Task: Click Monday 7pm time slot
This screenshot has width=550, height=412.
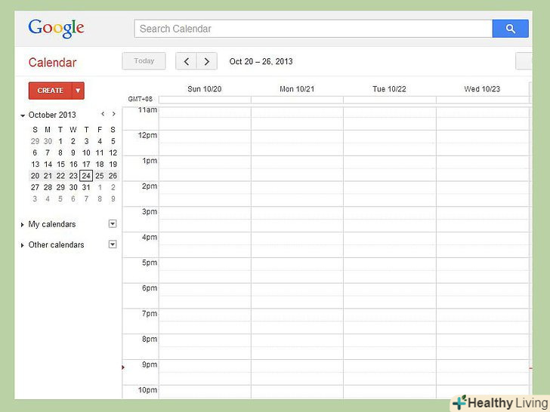Action: 297,321
